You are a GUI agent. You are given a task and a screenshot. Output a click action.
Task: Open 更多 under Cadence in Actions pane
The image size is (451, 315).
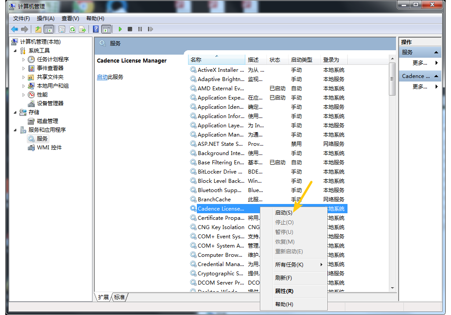click(x=420, y=87)
